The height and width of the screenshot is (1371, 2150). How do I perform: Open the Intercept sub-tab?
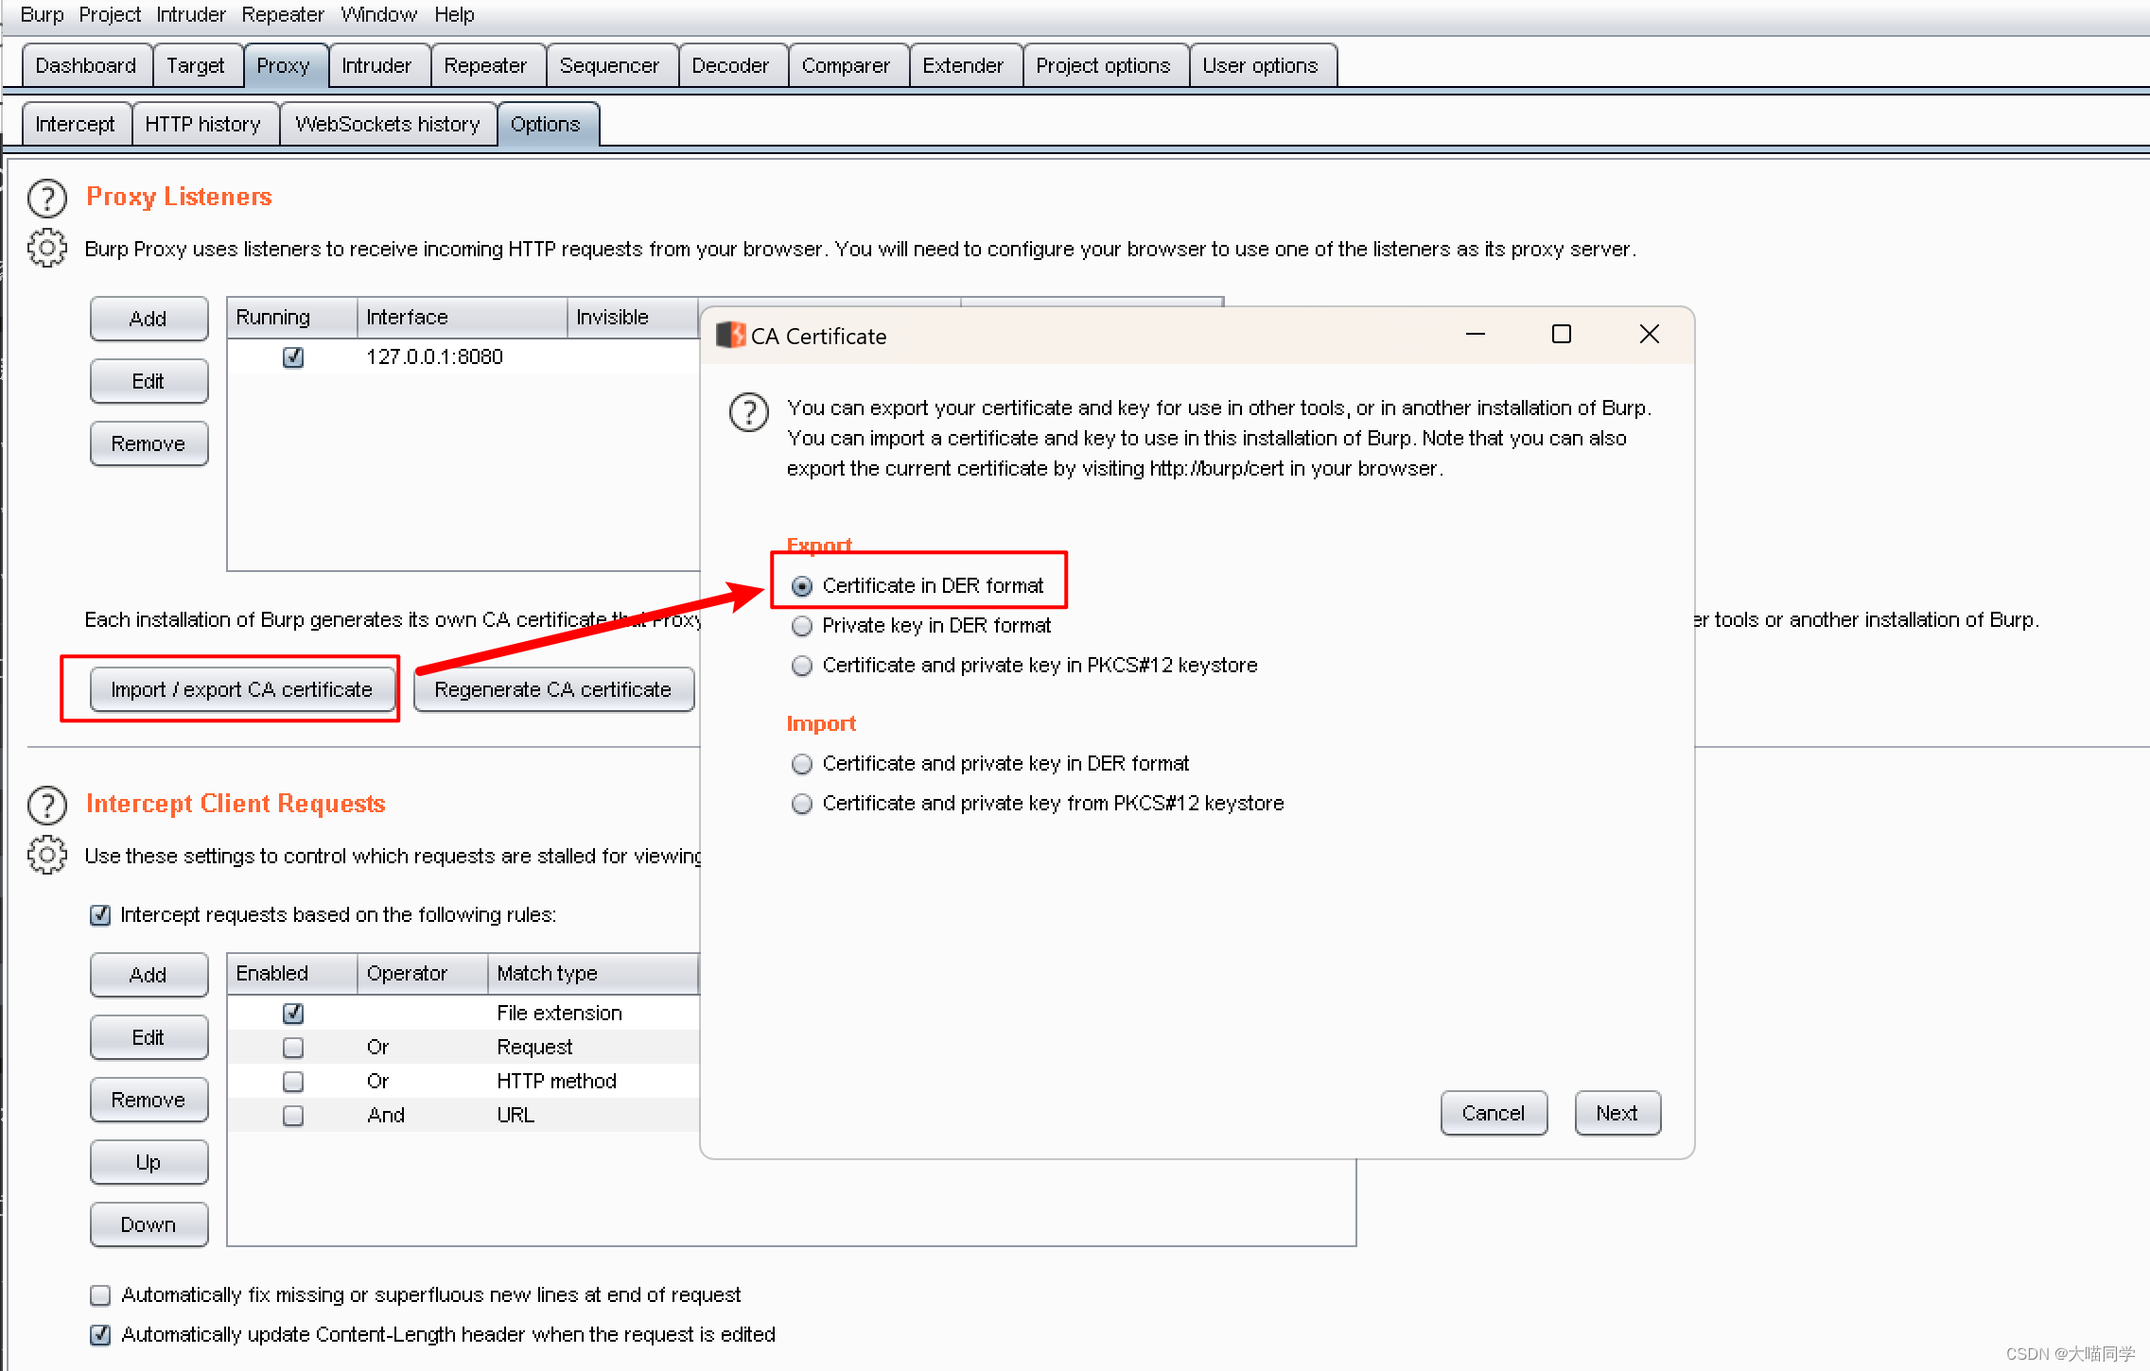click(x=76, y=124)
